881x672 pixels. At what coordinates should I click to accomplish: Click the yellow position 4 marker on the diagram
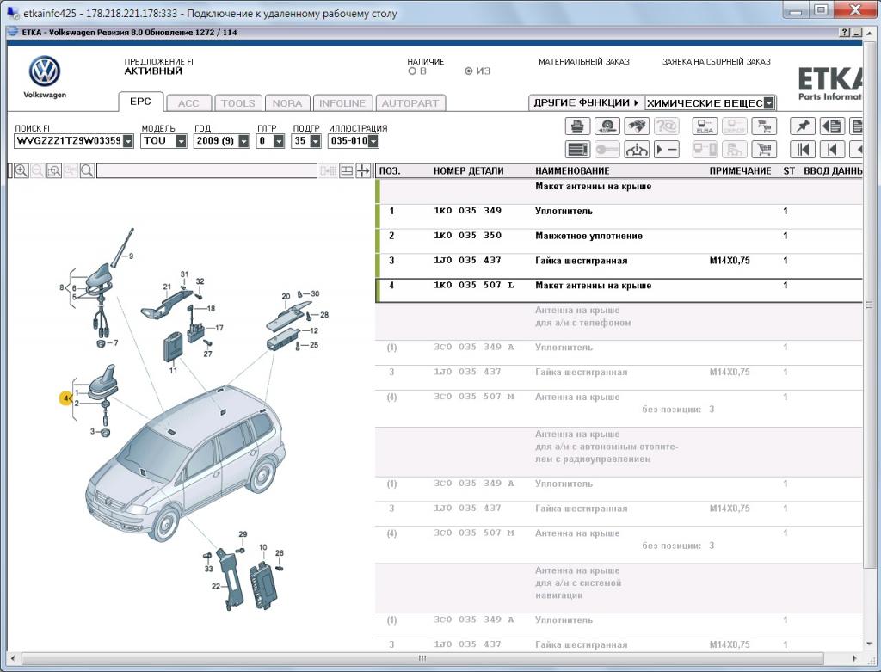pyautogui.click(x=66, y=398)
